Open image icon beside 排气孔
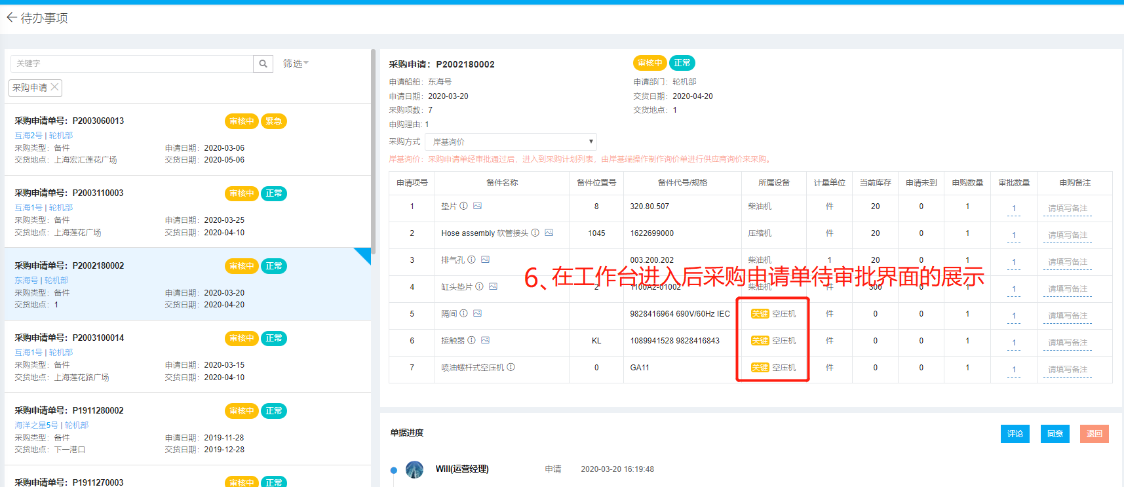Viewport: 1124px width, 487px height. point(485,260)
